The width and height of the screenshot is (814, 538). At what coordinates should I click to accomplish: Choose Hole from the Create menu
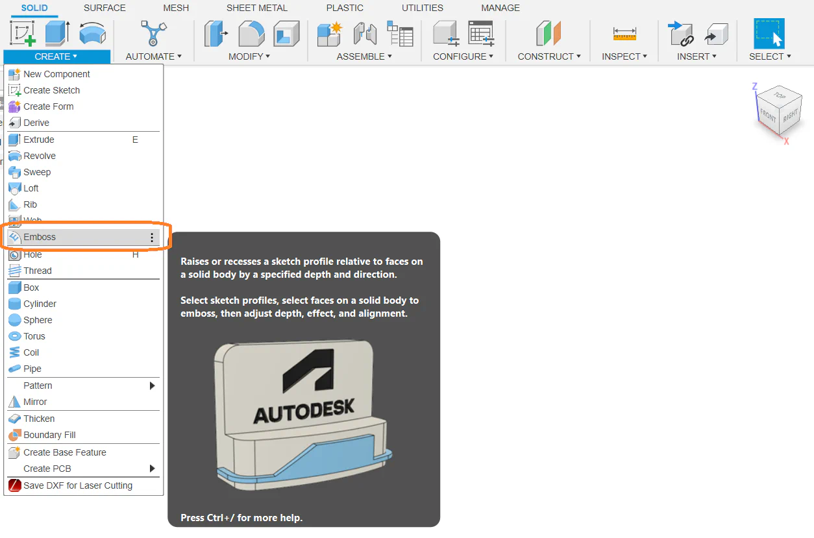[x=83, y=254]
